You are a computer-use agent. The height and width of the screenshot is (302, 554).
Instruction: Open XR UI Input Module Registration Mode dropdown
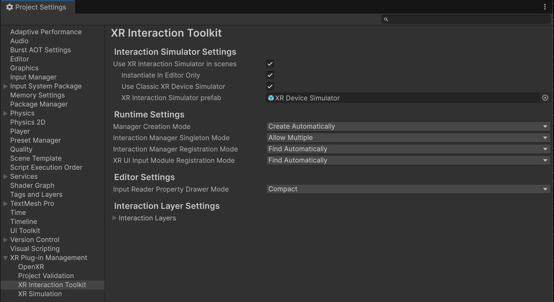(408, 160)
